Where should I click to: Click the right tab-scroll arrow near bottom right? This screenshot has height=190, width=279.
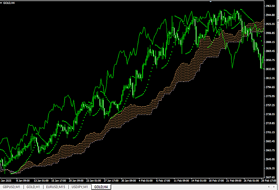point(274,187)
